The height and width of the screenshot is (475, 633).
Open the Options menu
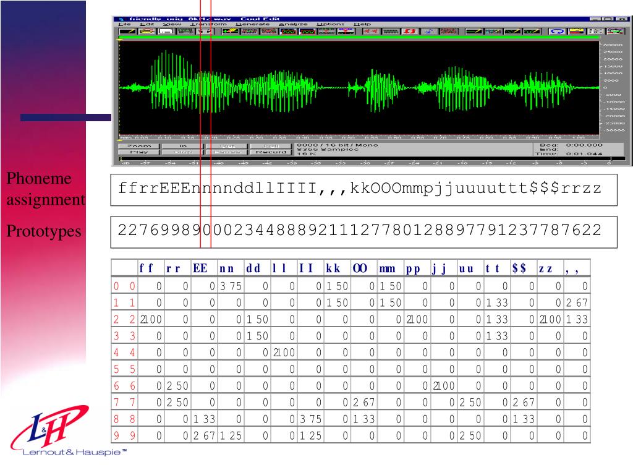pos(330,24)
